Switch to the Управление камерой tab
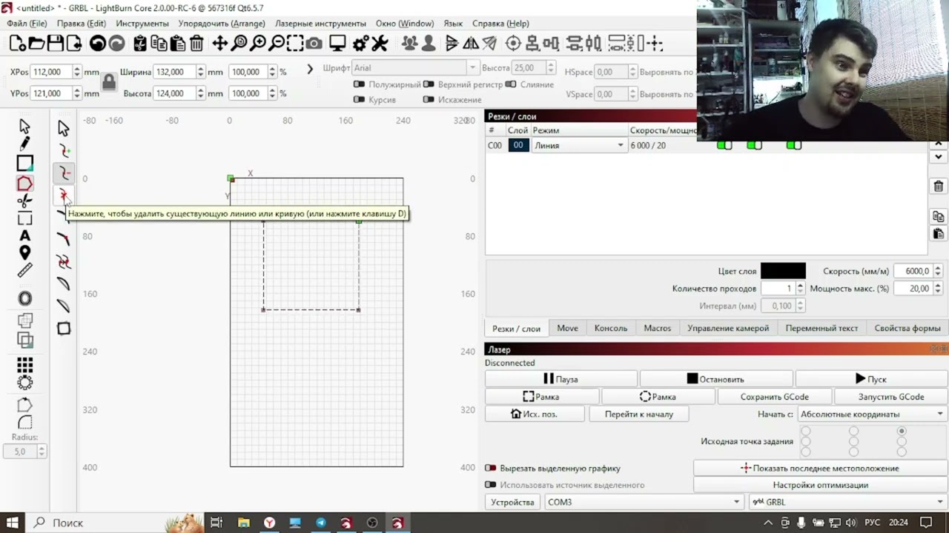 727,328
